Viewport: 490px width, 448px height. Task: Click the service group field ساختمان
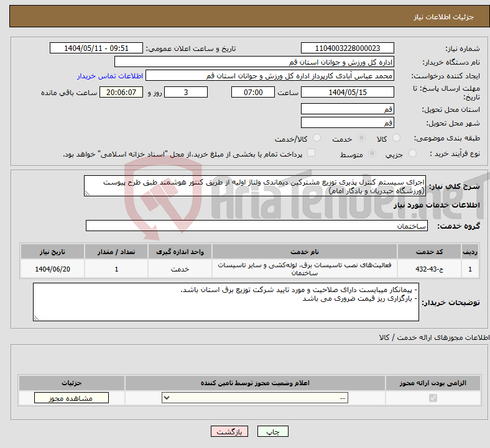(x=257, y=226)
